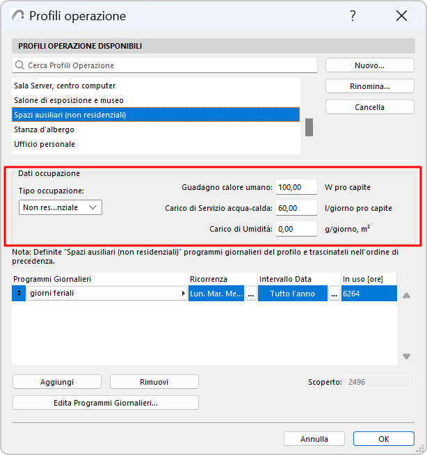Click the search magnifier icon
The width and height of the screenshot is (427, 455).
[x=20, y=65]
